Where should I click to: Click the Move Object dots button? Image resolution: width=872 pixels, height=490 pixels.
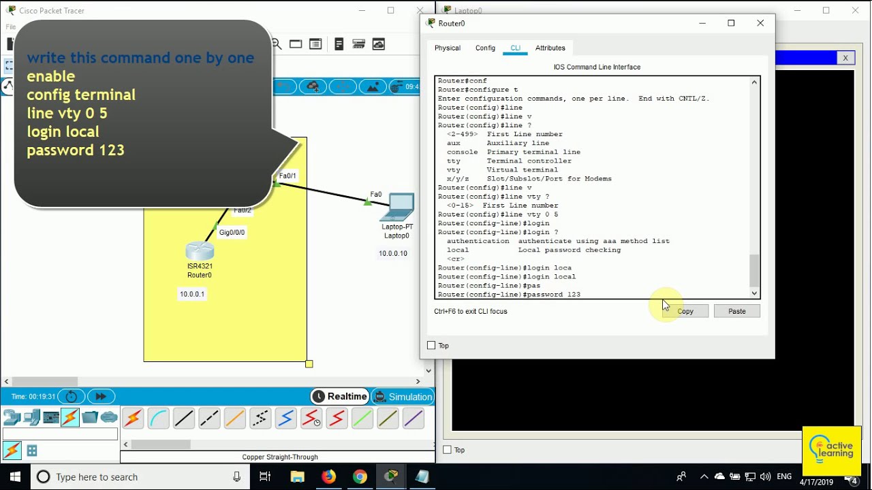(x=343, y=86)
